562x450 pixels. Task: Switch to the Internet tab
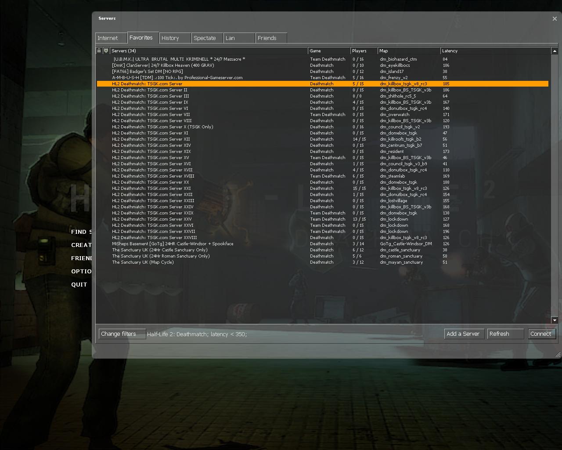pos(111,38)
